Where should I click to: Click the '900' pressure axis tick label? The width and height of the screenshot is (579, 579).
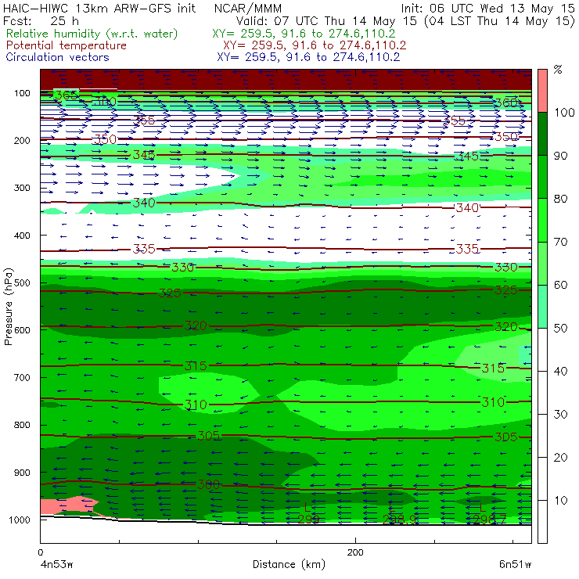pos(22,473)
